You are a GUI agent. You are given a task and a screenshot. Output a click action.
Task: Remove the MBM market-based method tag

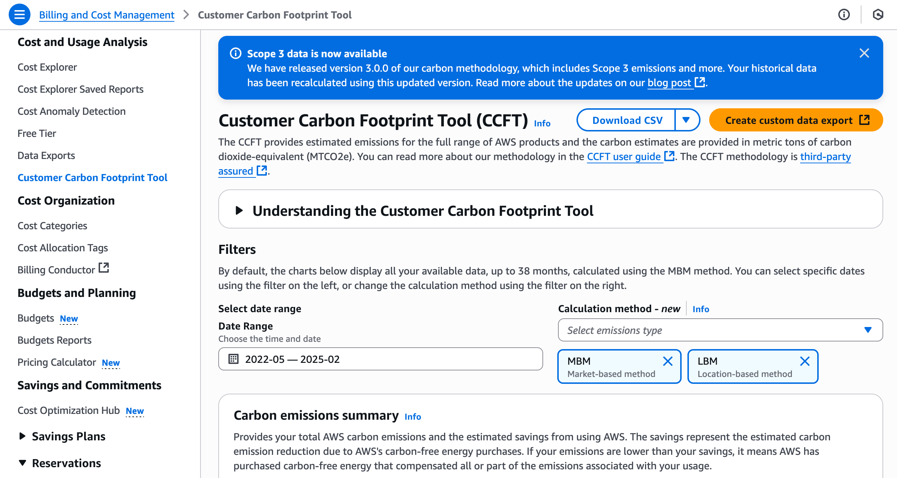(667, 361)
